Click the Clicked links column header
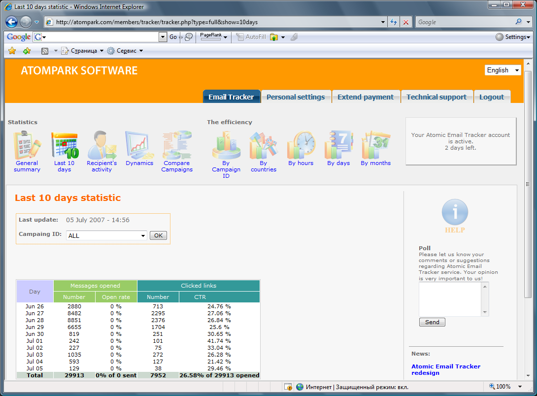The image size is (537, 396). coord(199,286)
